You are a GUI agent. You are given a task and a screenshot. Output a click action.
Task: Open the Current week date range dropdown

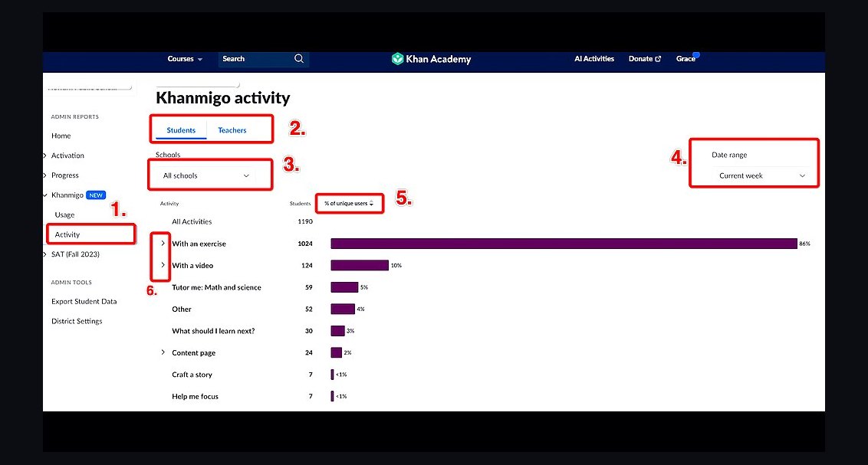point(761,176)
